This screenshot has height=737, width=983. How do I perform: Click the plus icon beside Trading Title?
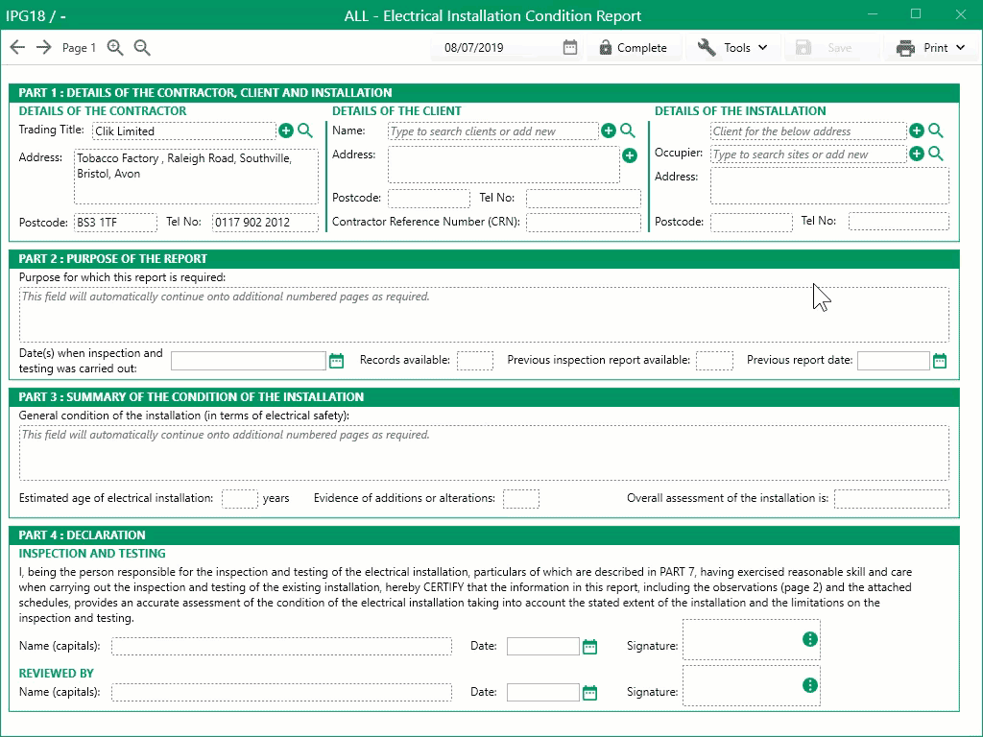click(x=286, y=130)
